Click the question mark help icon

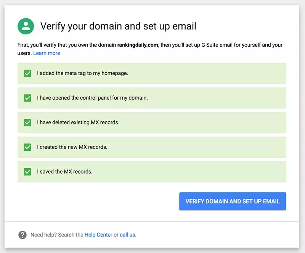tap(22, 235)
